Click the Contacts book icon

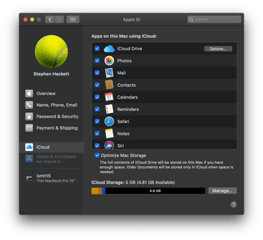109,85
